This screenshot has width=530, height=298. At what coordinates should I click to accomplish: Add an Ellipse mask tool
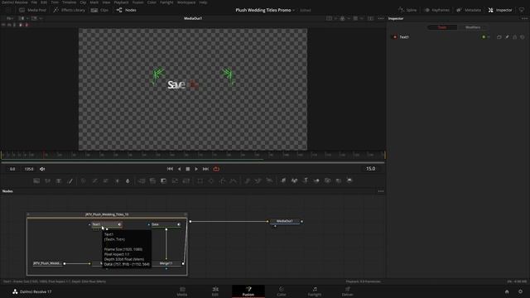(211, 180)
